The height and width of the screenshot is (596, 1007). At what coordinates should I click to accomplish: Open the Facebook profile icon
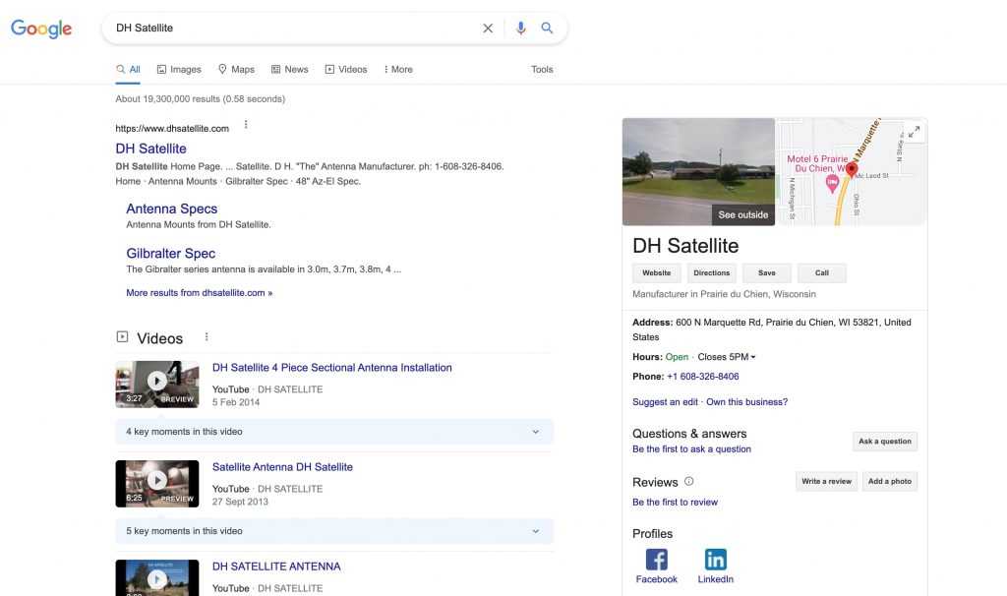pos(656,560)
